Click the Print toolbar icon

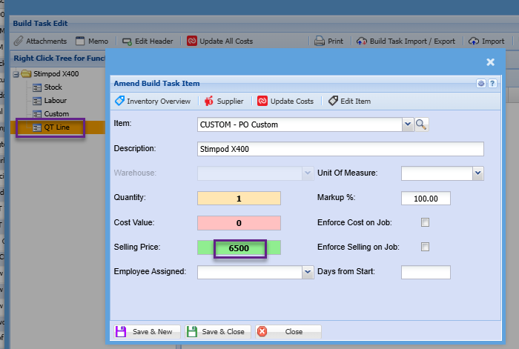pyautogui.click(x=320, y=41)
